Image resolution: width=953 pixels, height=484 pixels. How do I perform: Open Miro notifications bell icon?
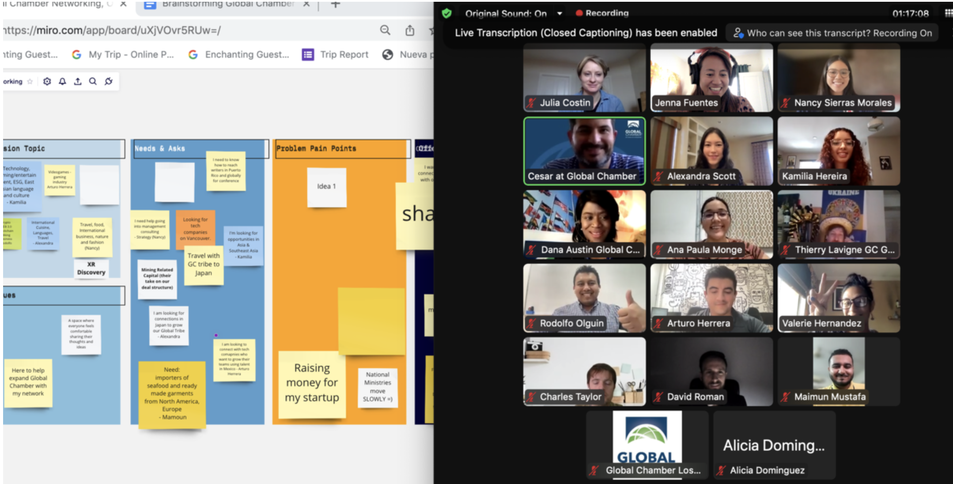[62, 81]
